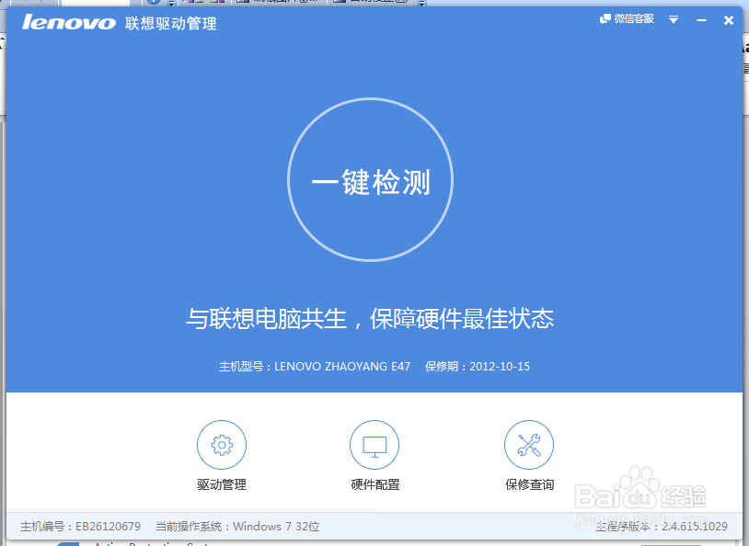Viewport: 749px width, 546px height.
Task: Click the lenovo logo in title bar
Action: pos(69,22)
